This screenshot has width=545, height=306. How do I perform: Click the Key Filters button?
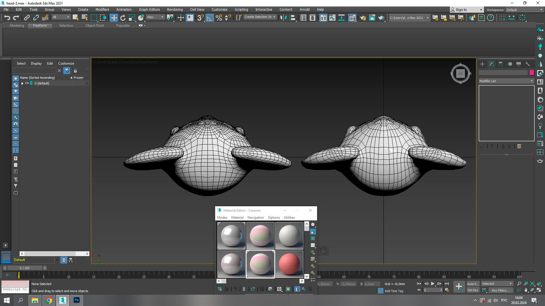[x=500, y=290]
